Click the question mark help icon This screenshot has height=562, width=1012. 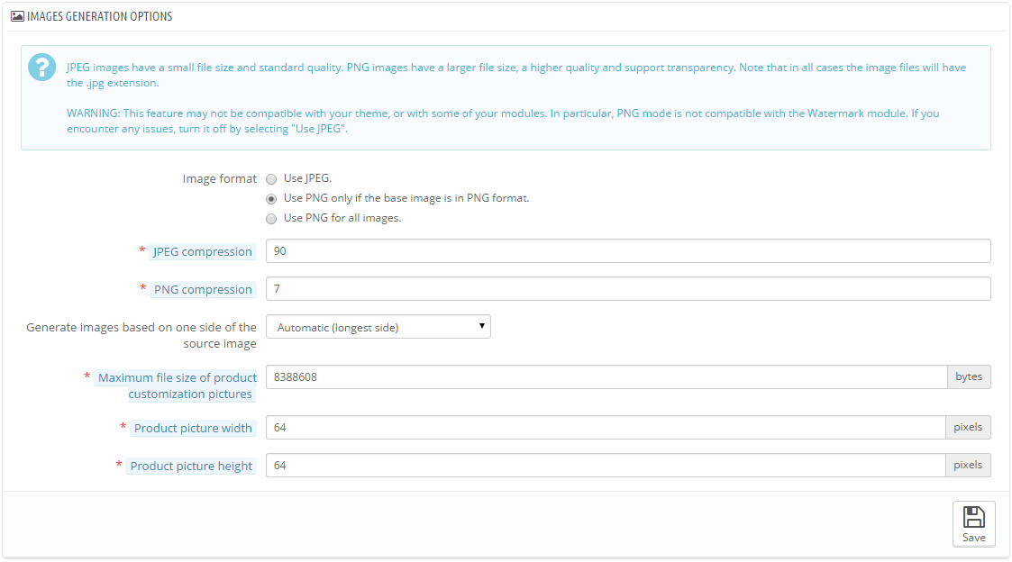(42, 68)
